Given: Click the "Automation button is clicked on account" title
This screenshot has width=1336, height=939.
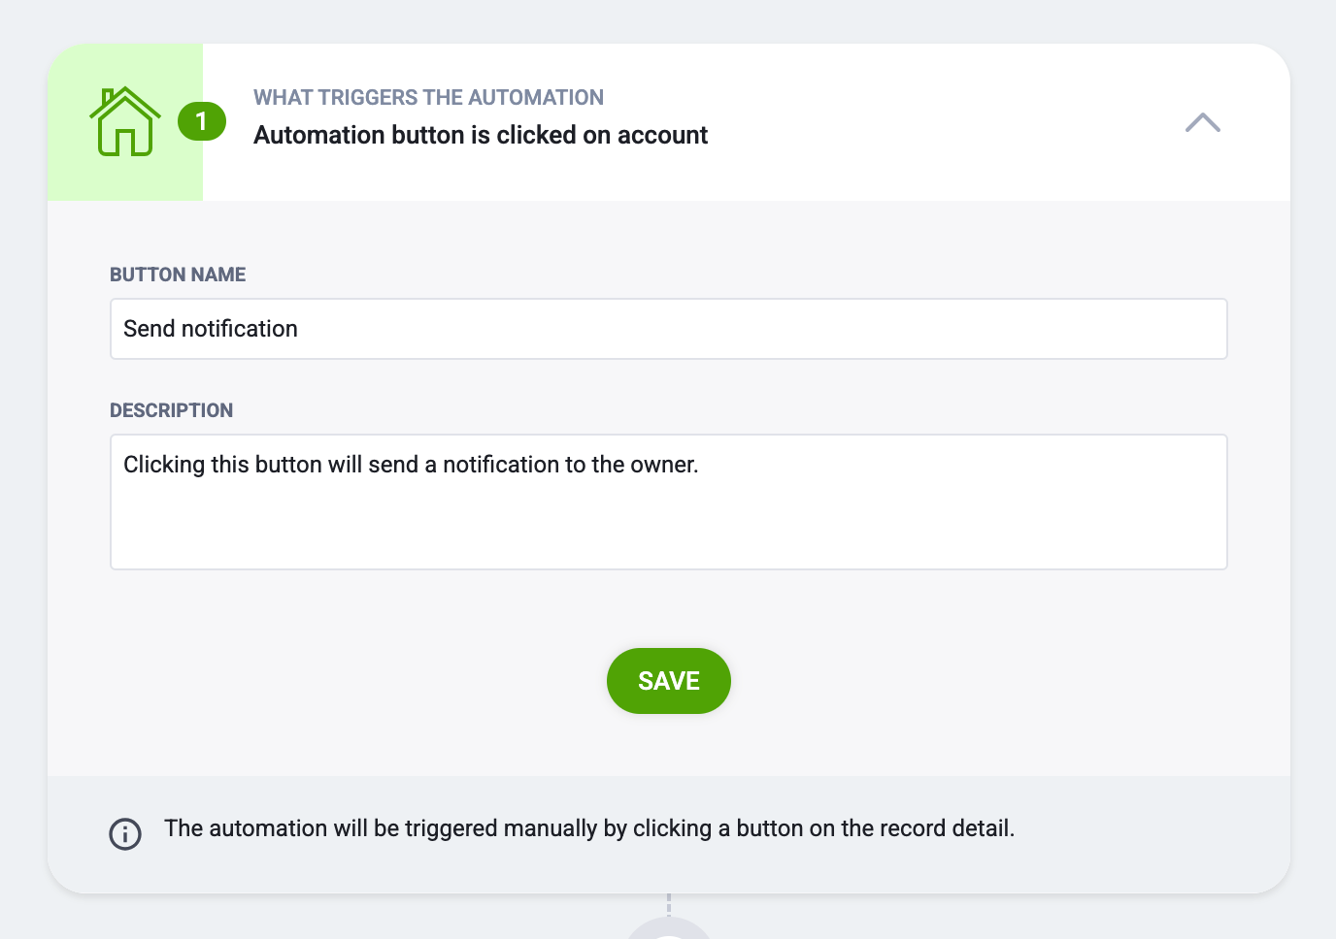Looking at the screenshot, I should tap(481, 135).
